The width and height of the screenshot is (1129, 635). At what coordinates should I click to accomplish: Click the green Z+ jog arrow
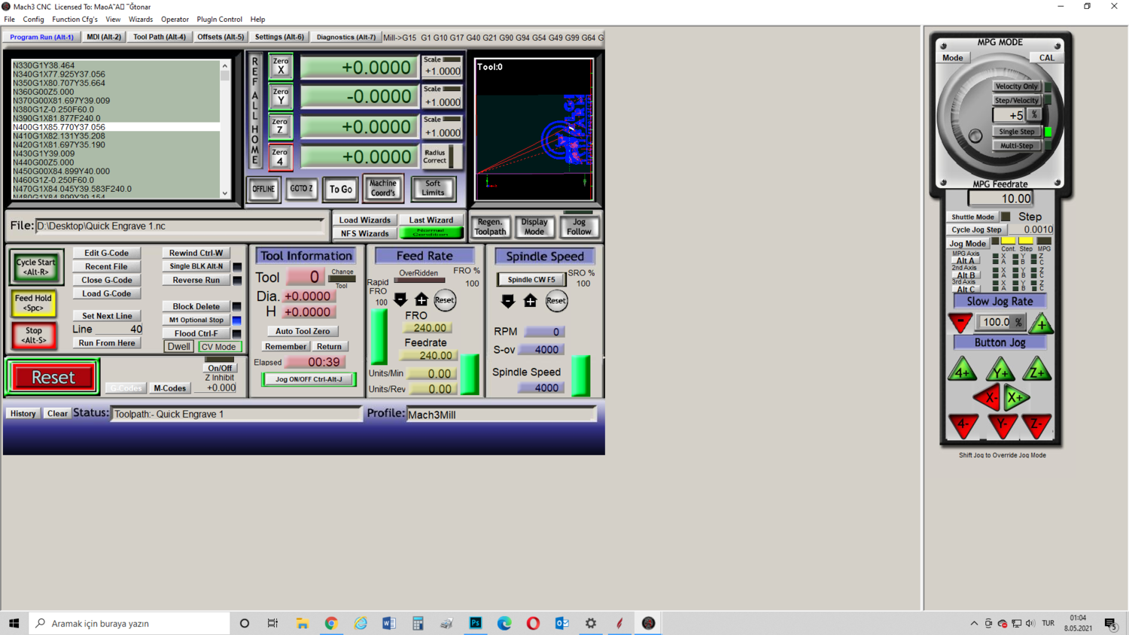click(x=1036, y=370)
